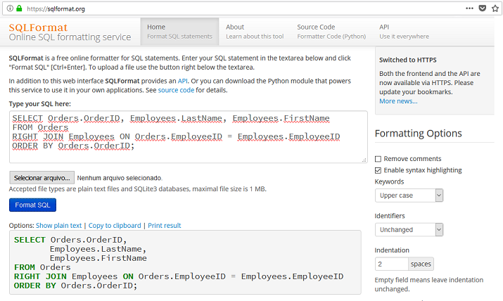
Task: Click the Indentation label
Action: [392, 250]
